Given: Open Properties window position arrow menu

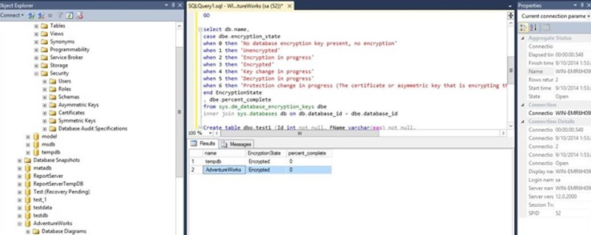Looking at the screenshot, I should click(575, 5).
